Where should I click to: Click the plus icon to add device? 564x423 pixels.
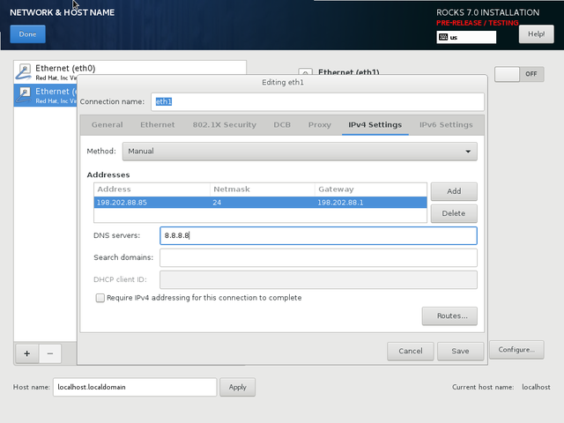coord(26,352)
